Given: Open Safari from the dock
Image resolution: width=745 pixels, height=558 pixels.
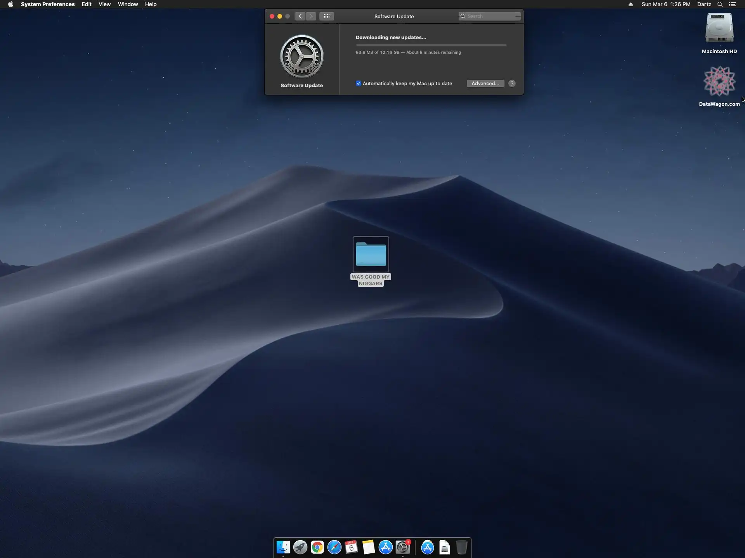Looking at the screenshot, I should click(334, 547).
